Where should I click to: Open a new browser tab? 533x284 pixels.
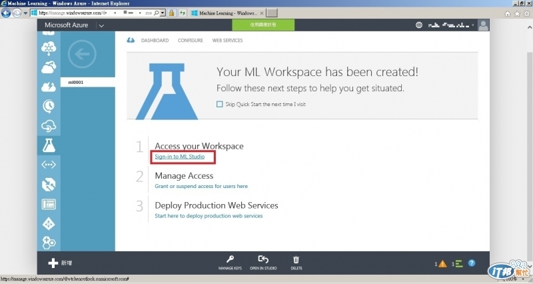pyautogui.click(x=272, y=13)
